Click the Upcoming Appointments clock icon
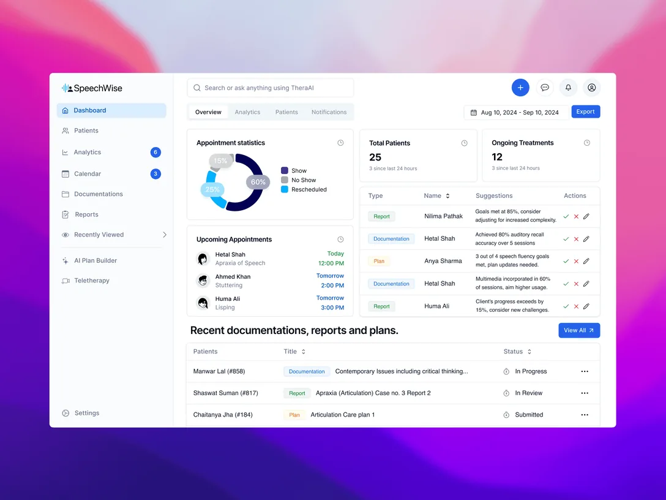Viewport: 666px width, 500px height. [340, 240]
